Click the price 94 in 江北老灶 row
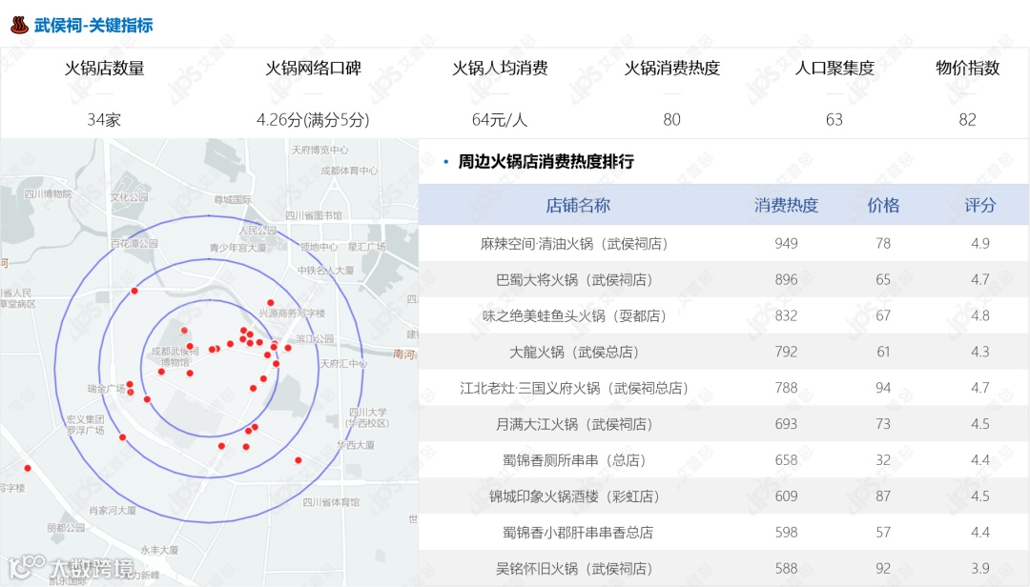 (883, 388)
